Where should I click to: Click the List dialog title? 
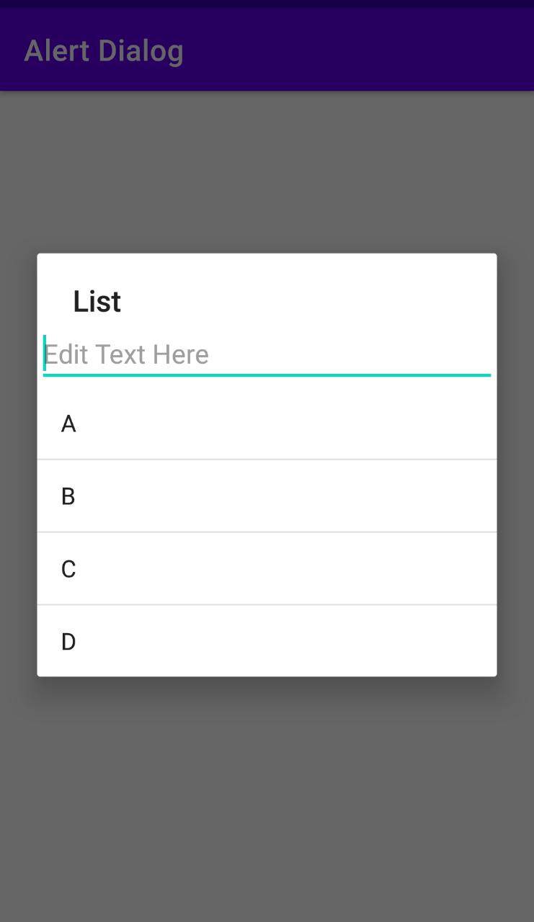(x=97, y=300)
